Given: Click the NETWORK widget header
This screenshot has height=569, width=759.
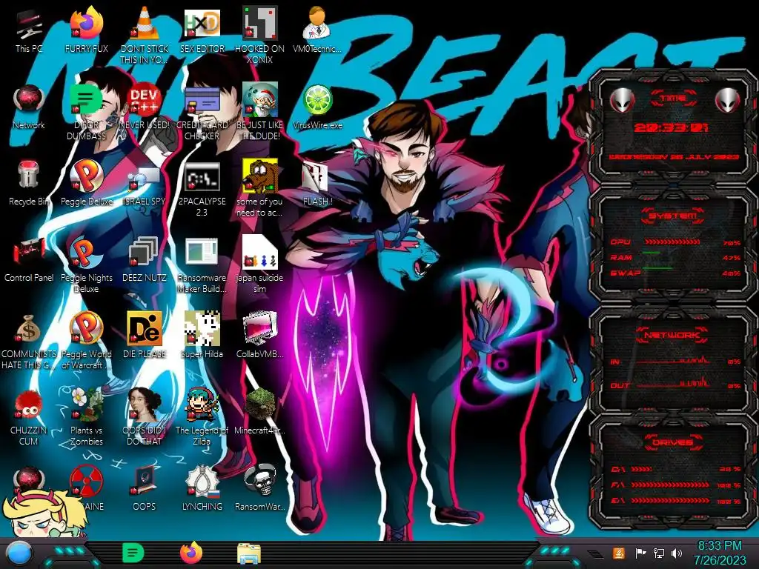Looking at the screenshot, I should click(672, 335).
